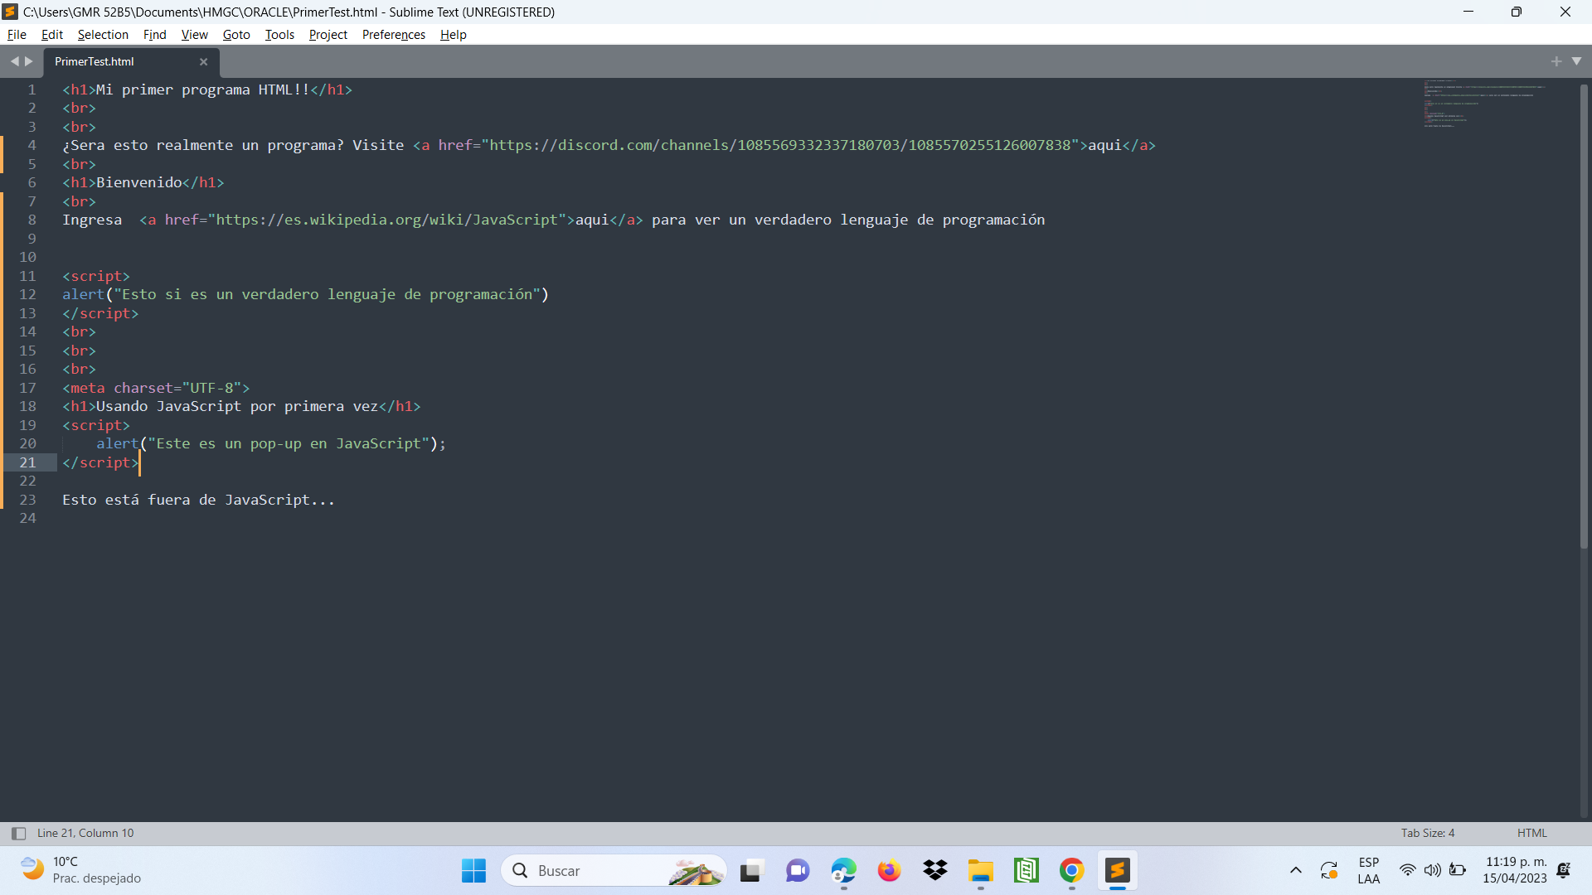1592x895 pixels.
Task: Click the Line 21, Column 10 status text
Action: click(85, 833)
